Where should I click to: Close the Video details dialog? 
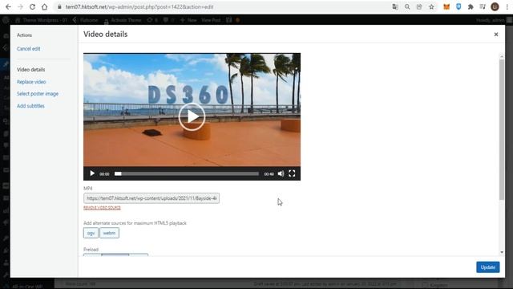(496, 35)
